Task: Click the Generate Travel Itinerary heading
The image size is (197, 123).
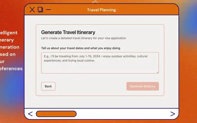Action: pyautogui.click(x=68, y=32)
